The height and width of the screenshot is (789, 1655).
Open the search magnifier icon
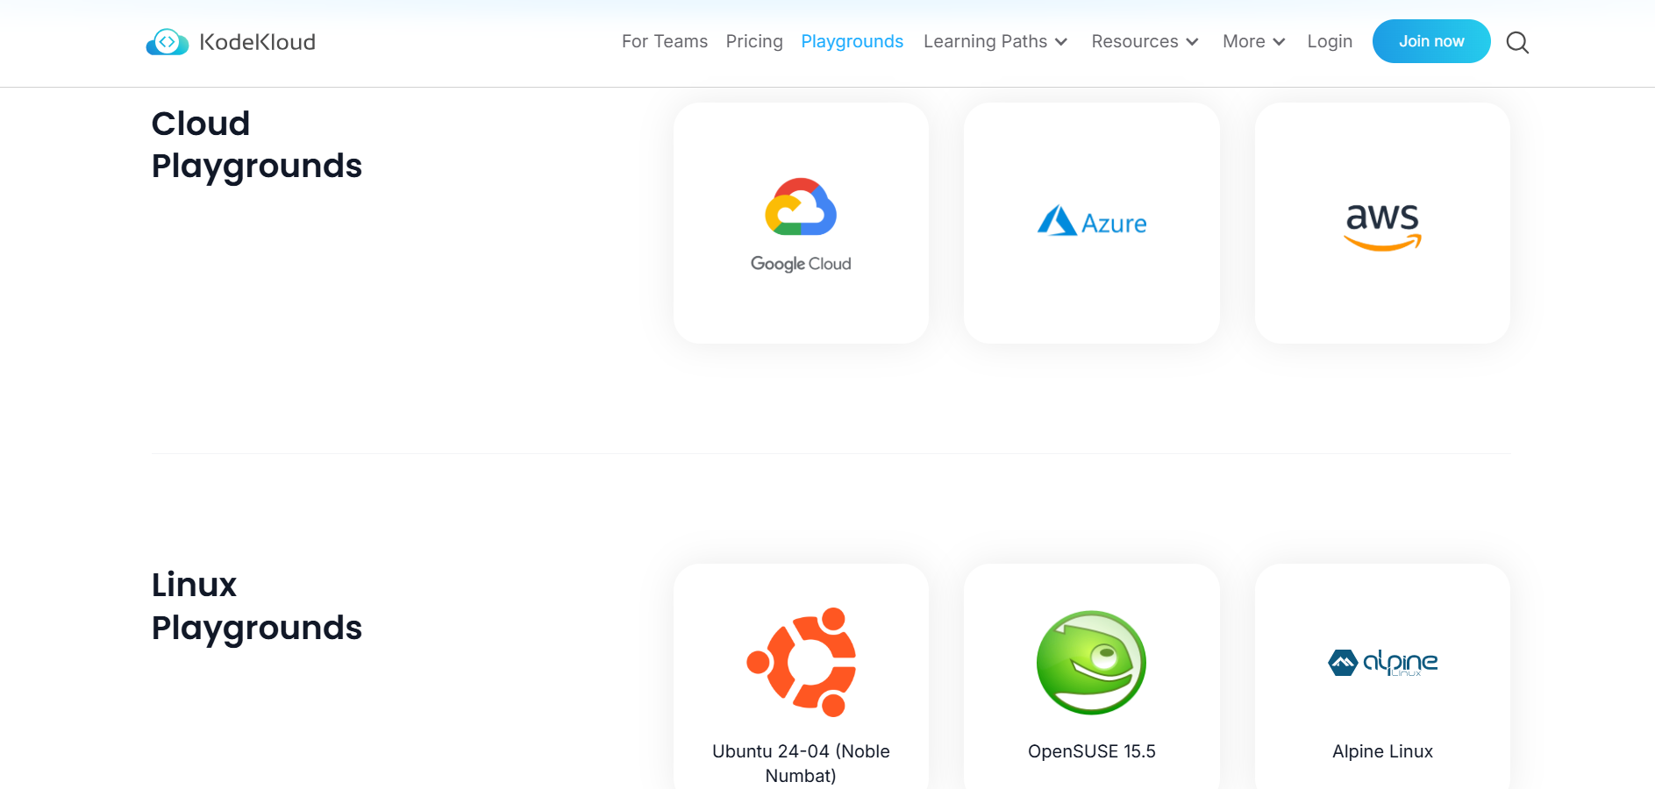(1517, 41)
